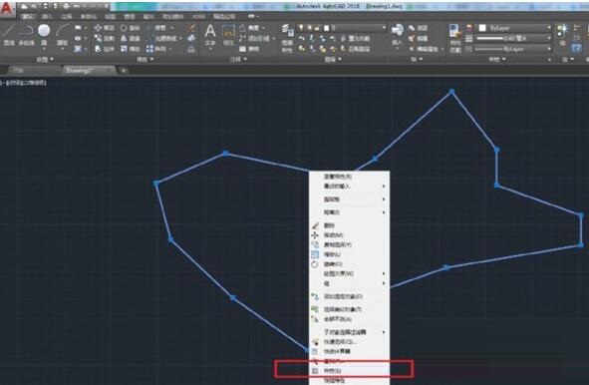Expand the Draw (绘图) panel
Viewport: 589px width, 385px height.
click(x=45, y=59)
